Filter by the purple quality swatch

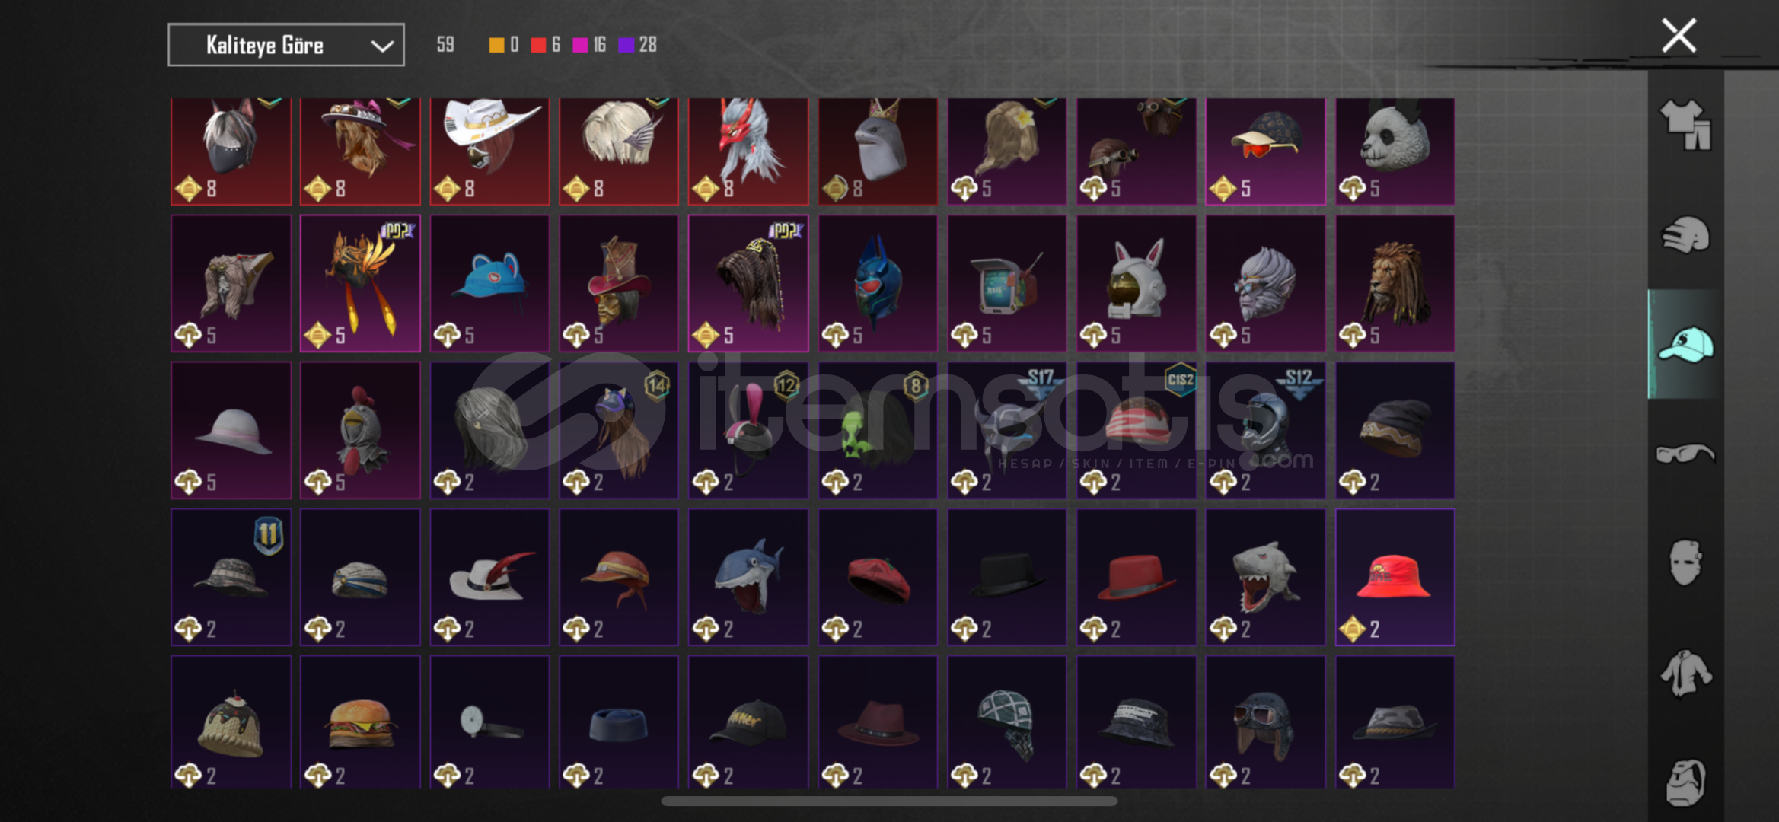(626, 45)
